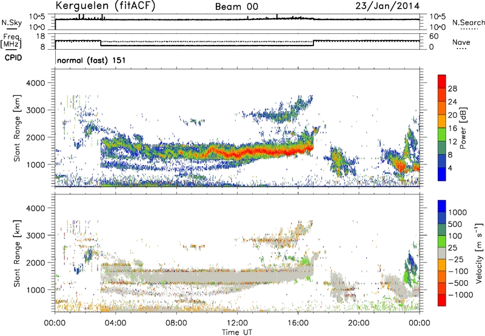Pick the gray −25 to 25 Velocity segment
This screenshot has height=336, width=485.
442,253
